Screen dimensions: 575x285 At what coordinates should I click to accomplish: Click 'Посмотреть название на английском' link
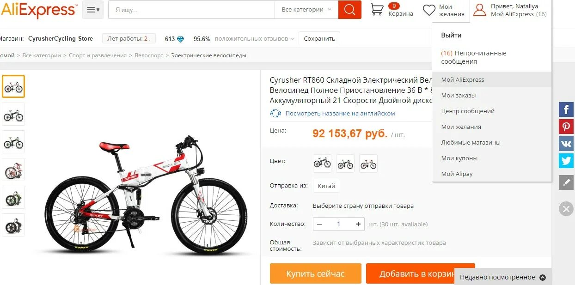click(340, 113)
